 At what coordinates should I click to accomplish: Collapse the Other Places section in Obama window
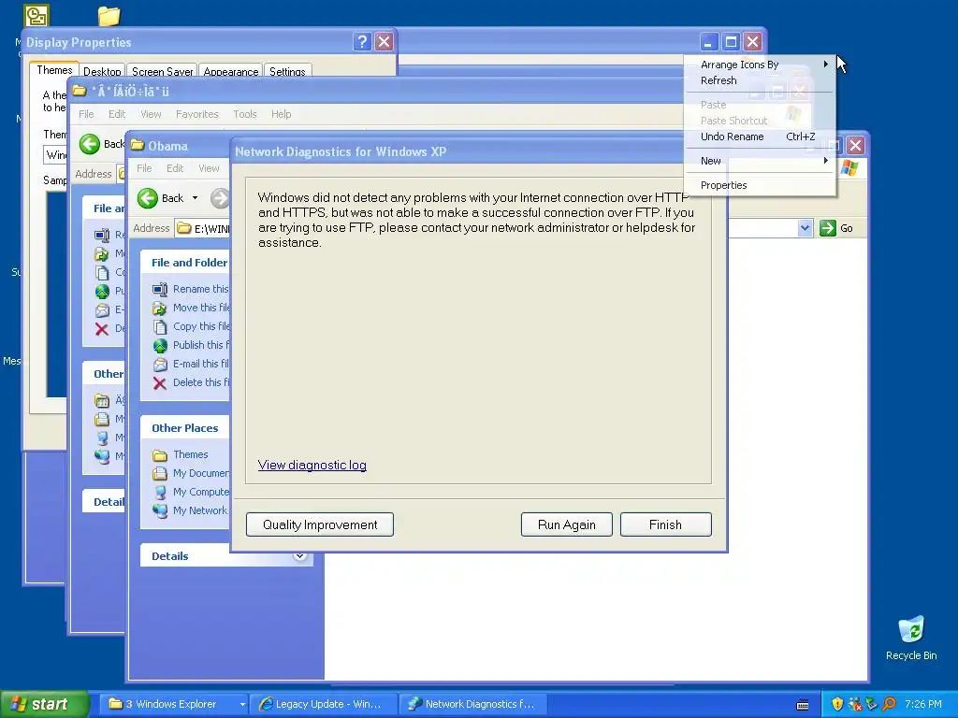(x=185, y=428)
